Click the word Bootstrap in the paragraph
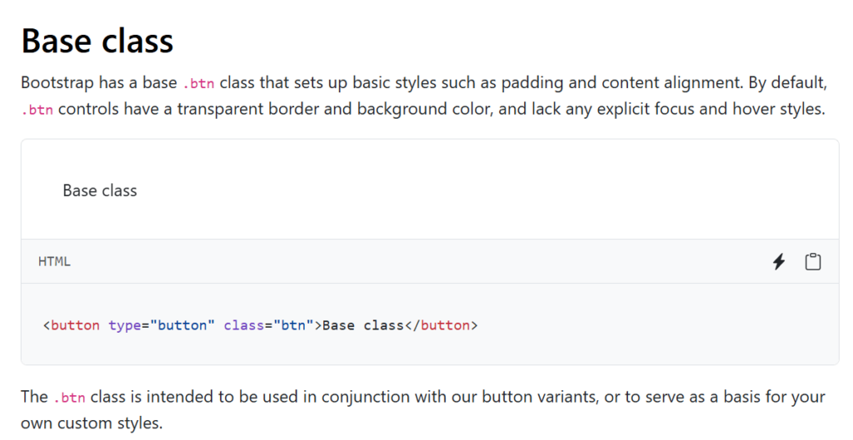Image resolution: width=853 pixels, height=440 pixels. (56, 83)
